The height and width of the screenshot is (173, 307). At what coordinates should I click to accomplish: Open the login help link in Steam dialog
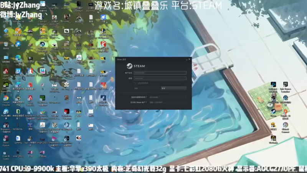coord(154,97)
